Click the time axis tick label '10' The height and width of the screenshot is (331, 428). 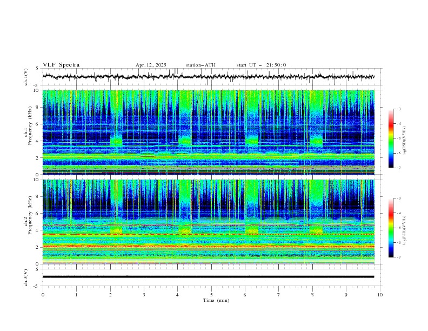pyautogui.click(x=380, y=295)
